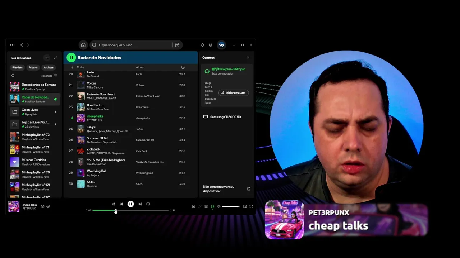
Task: Toggle shuffle playback
Action: pyautogui.click(x=113, y=204)
